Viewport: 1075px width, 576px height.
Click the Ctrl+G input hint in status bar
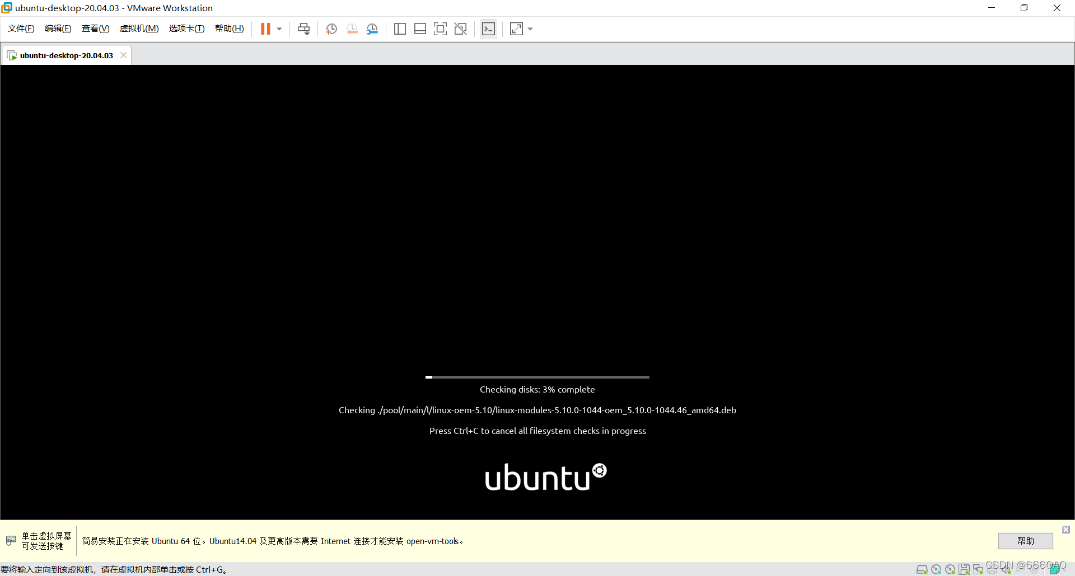114,569
